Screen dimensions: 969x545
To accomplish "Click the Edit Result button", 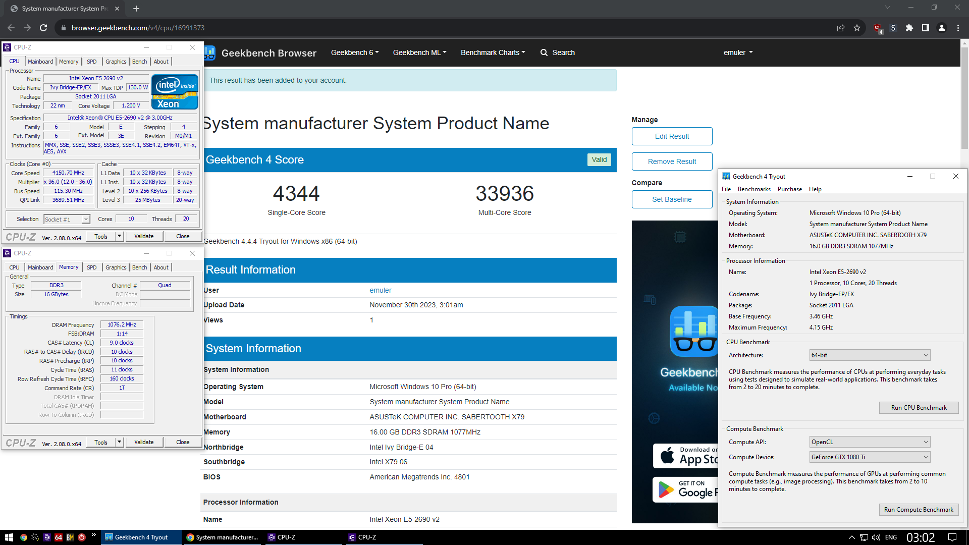I will coord(672,136).
